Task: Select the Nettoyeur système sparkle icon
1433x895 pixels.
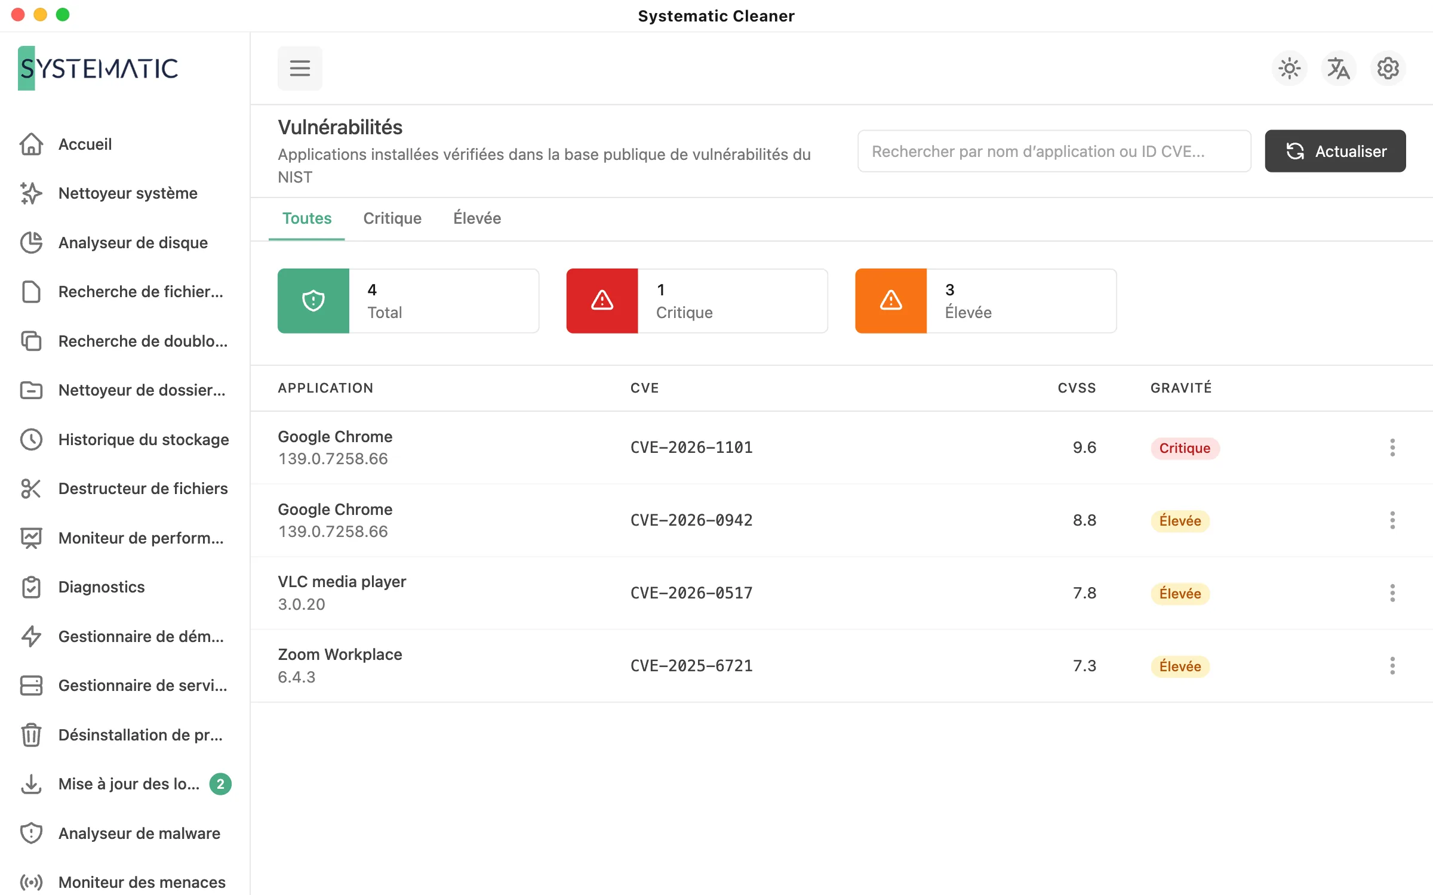Action: point(31,193)
